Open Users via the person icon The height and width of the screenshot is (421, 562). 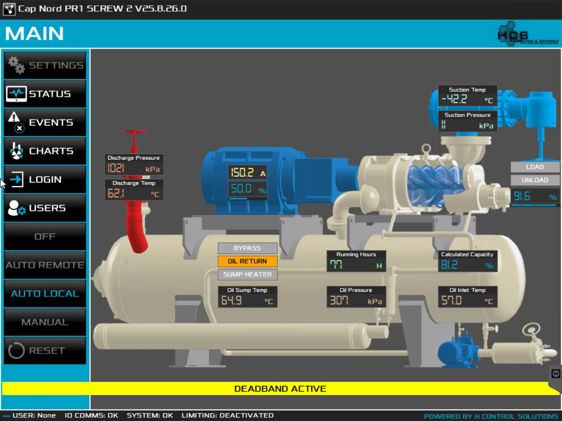[16, 208]
